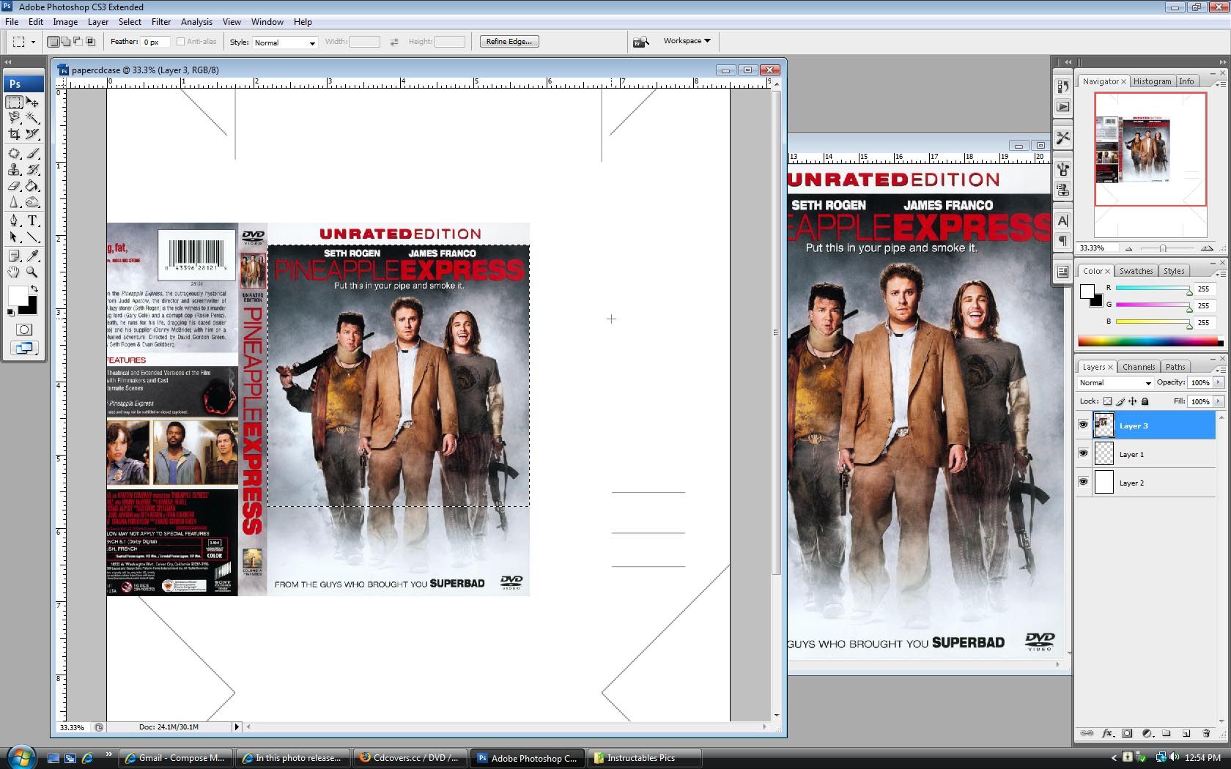Open the Filter menu
This screenshot has width=1231, height=769.
[x=161, y=22]
